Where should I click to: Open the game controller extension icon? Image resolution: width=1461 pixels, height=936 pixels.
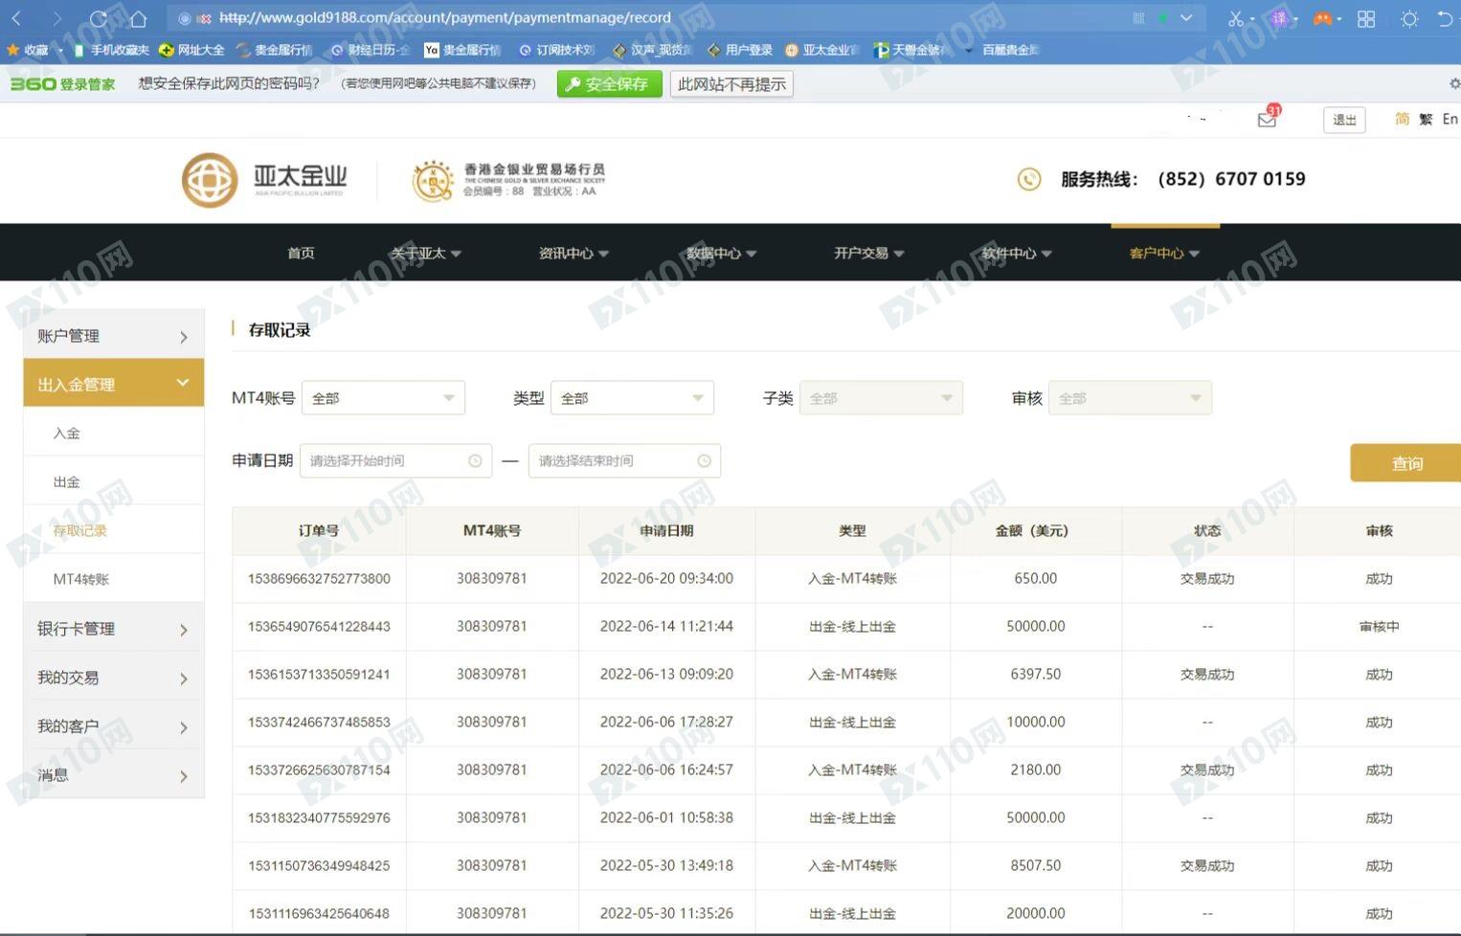pyautogui.click(x=1322, y=18)
